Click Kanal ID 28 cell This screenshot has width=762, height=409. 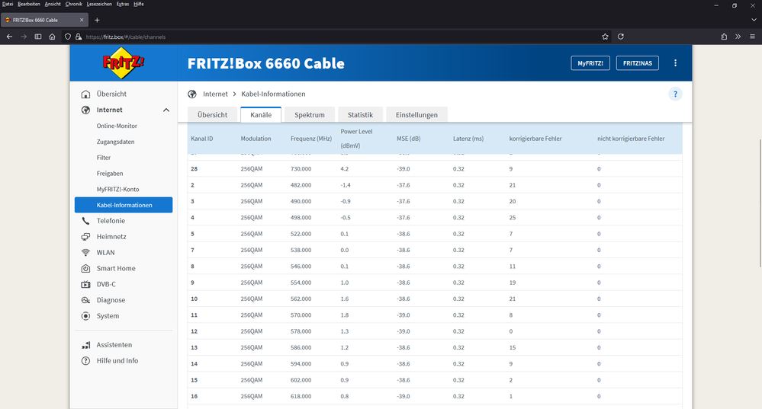tap(195, 169)
